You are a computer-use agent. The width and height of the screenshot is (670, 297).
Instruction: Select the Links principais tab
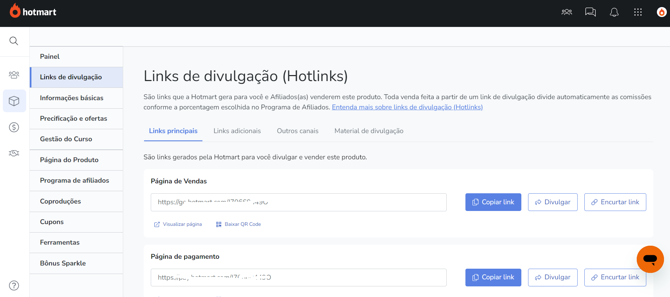click(173, 131)
